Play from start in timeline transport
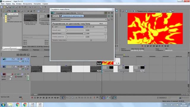The width and height of the screenshot is (190, 107). (x=38, y=98)
